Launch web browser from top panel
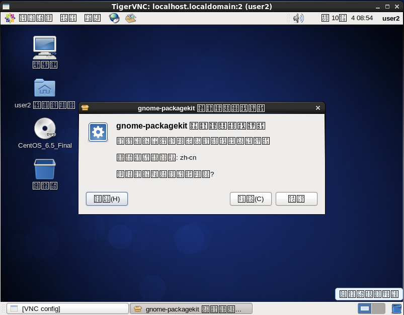The image size is (404, 315). 114,18
